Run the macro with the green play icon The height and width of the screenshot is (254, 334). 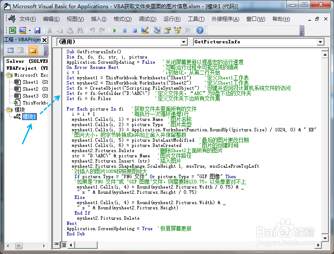coord(115,30)
